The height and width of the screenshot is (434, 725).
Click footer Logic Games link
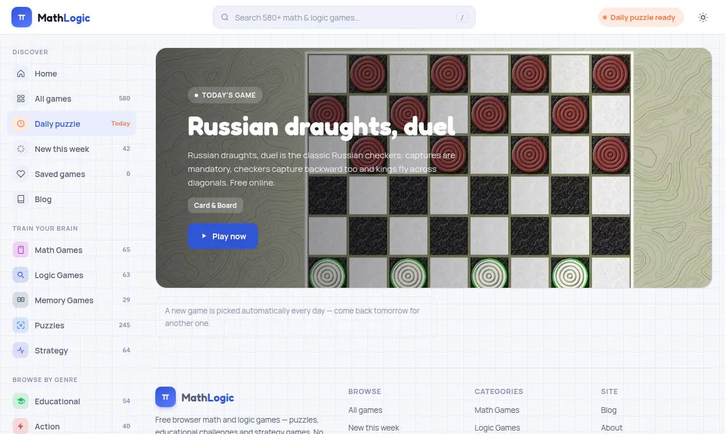click(x=497, y=428)
